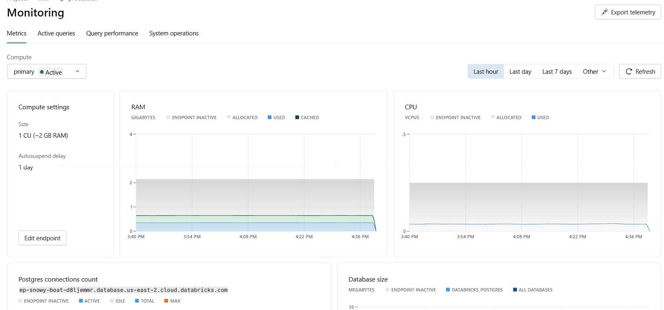The height and width of the screenshot is (310, 664).
Task: Open the Query performance tab
Action: click(112, 33)
